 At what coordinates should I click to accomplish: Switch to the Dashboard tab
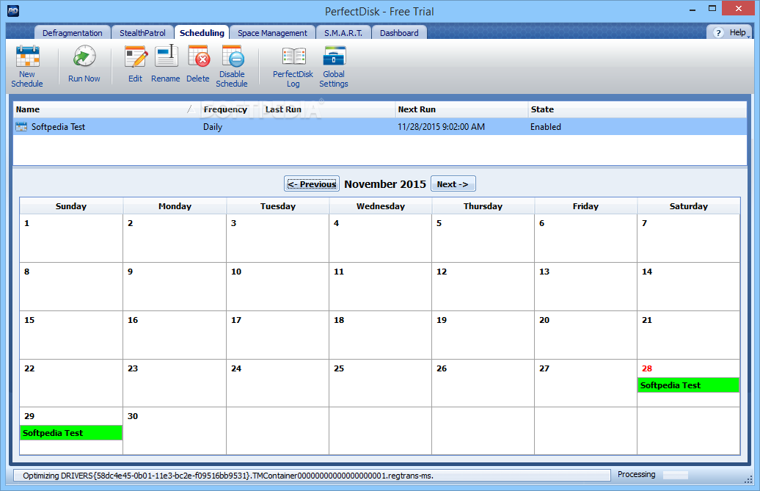coord(399,33)
